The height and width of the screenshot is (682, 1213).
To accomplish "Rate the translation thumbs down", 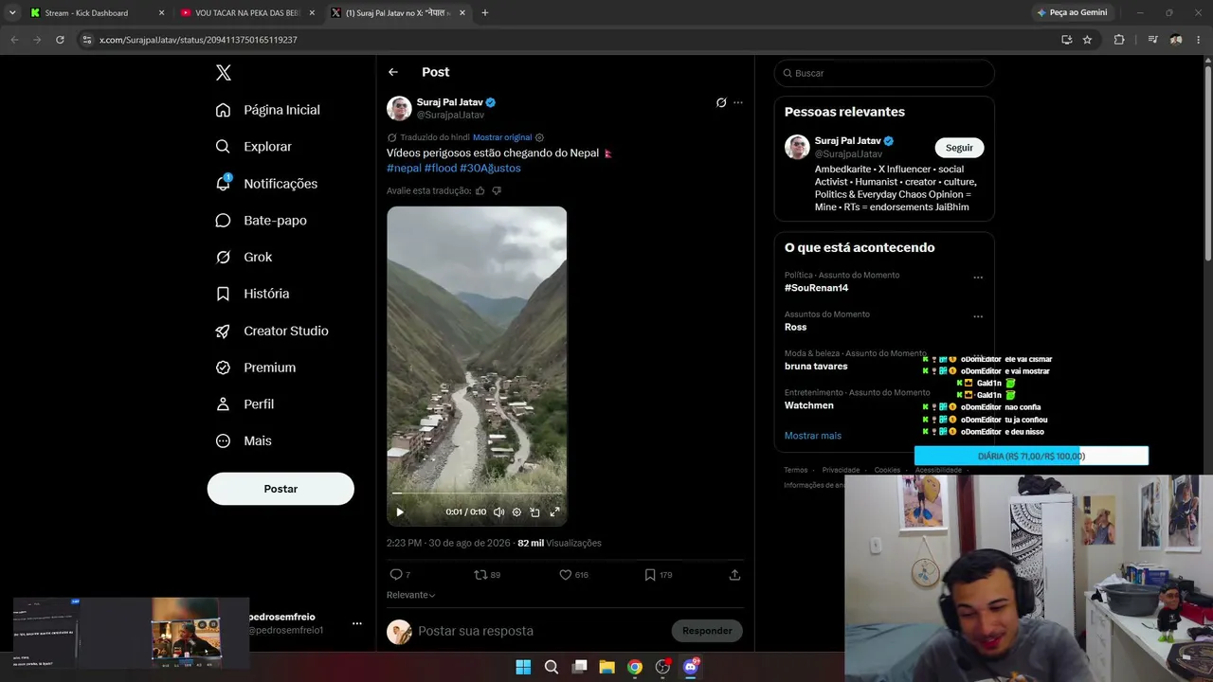I will point(497,190).
